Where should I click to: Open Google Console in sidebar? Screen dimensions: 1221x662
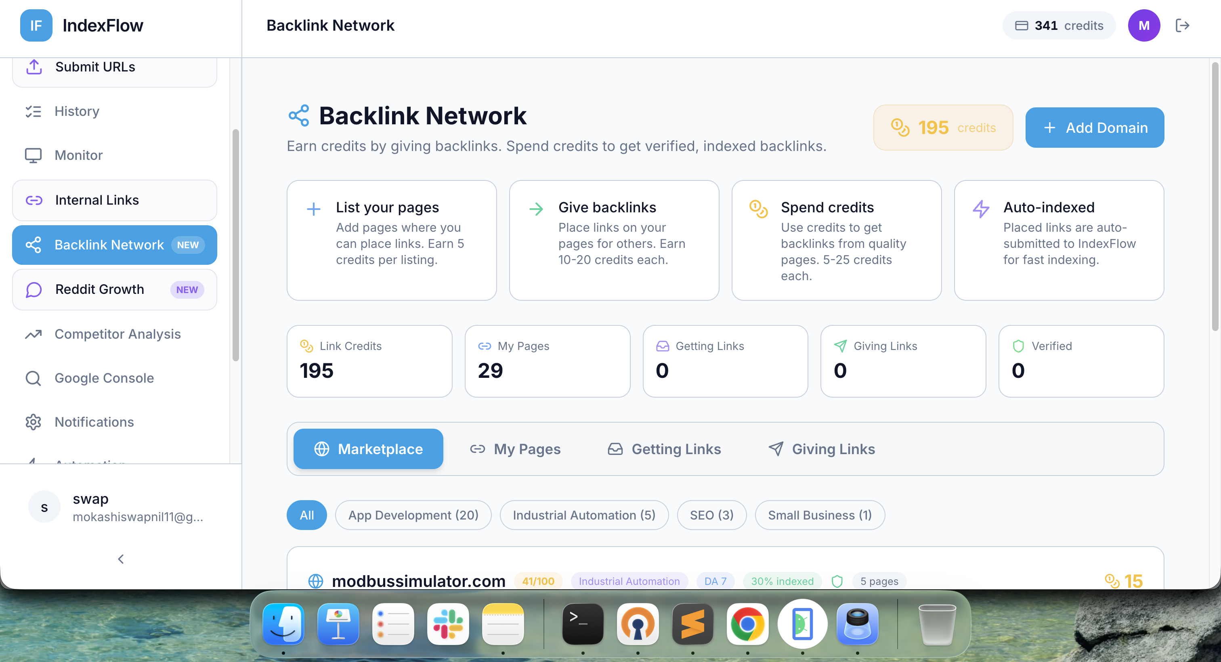(104, 378)
